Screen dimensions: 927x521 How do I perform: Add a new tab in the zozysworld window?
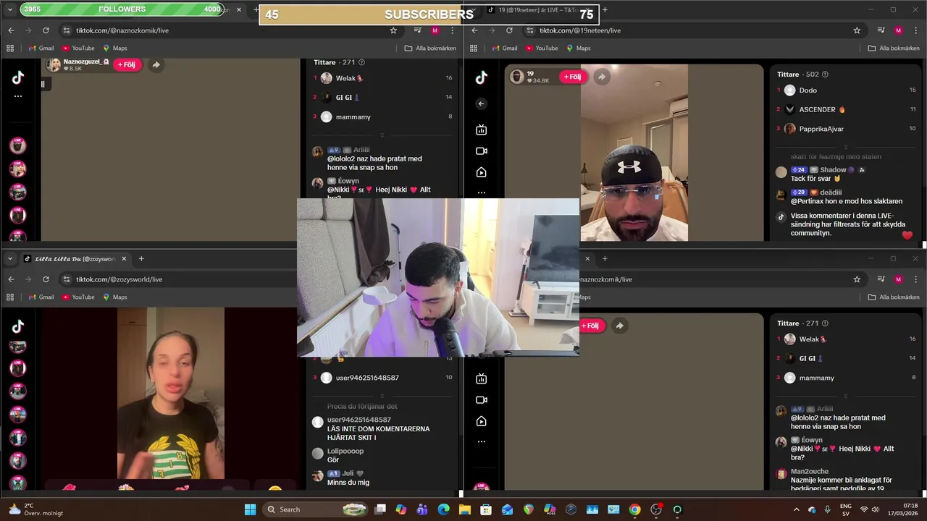(141, 258)
